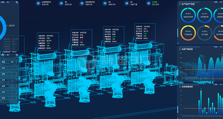Select 运行状态 运行中 on the 4#冲压机 card
223x119 pixels.
click(x=45, y=41)
